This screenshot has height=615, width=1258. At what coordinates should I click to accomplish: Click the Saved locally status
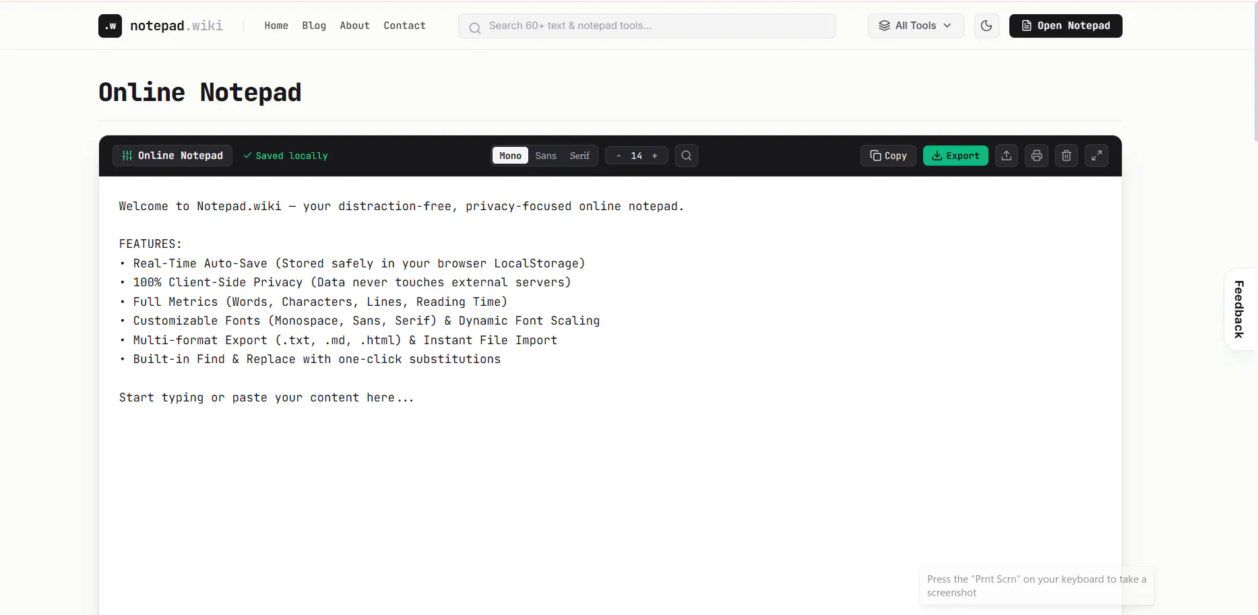pyautogui.click(x=286, y=156)
